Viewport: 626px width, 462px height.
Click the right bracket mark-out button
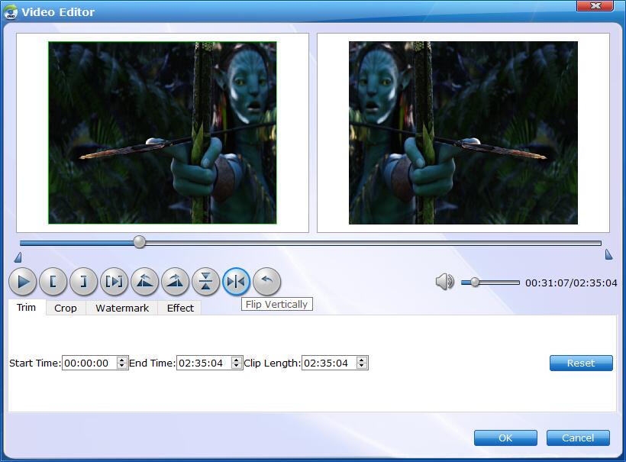click(x=83, y=282)
